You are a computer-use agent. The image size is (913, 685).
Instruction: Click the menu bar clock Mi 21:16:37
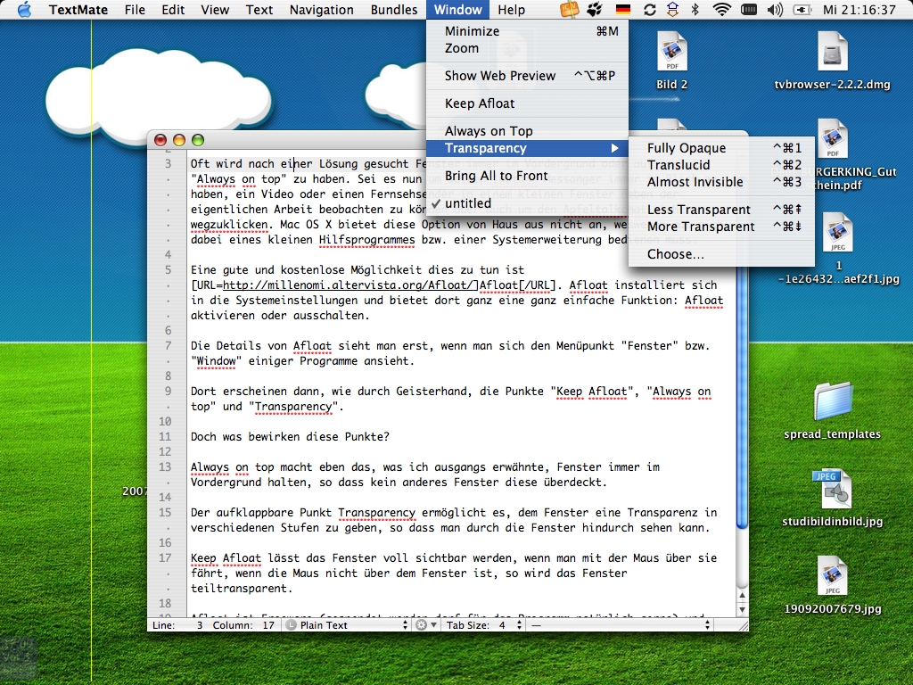tap(860, 9)
